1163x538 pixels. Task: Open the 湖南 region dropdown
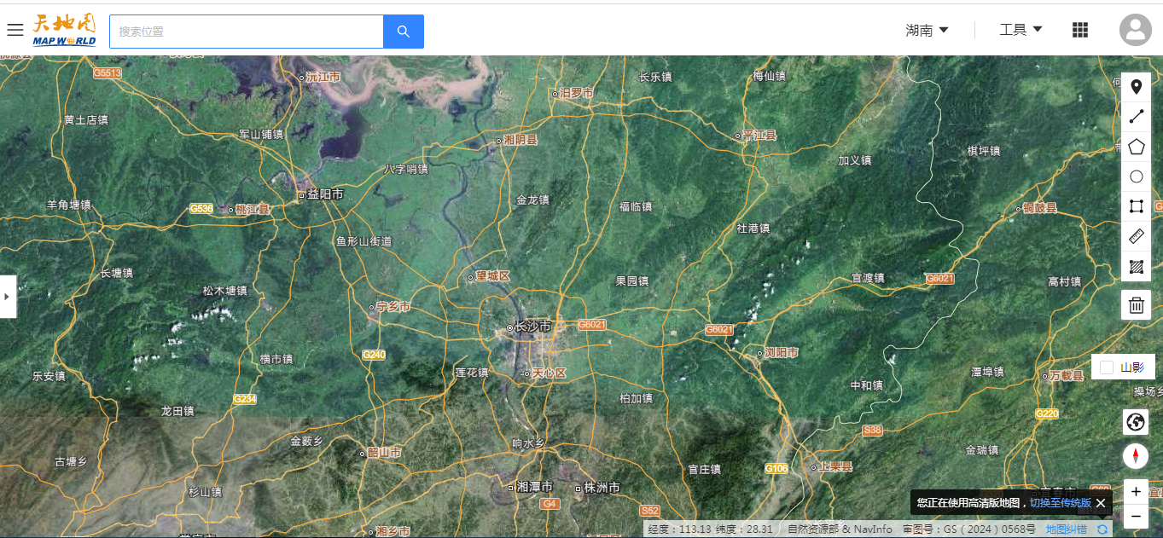pos(927,30)
